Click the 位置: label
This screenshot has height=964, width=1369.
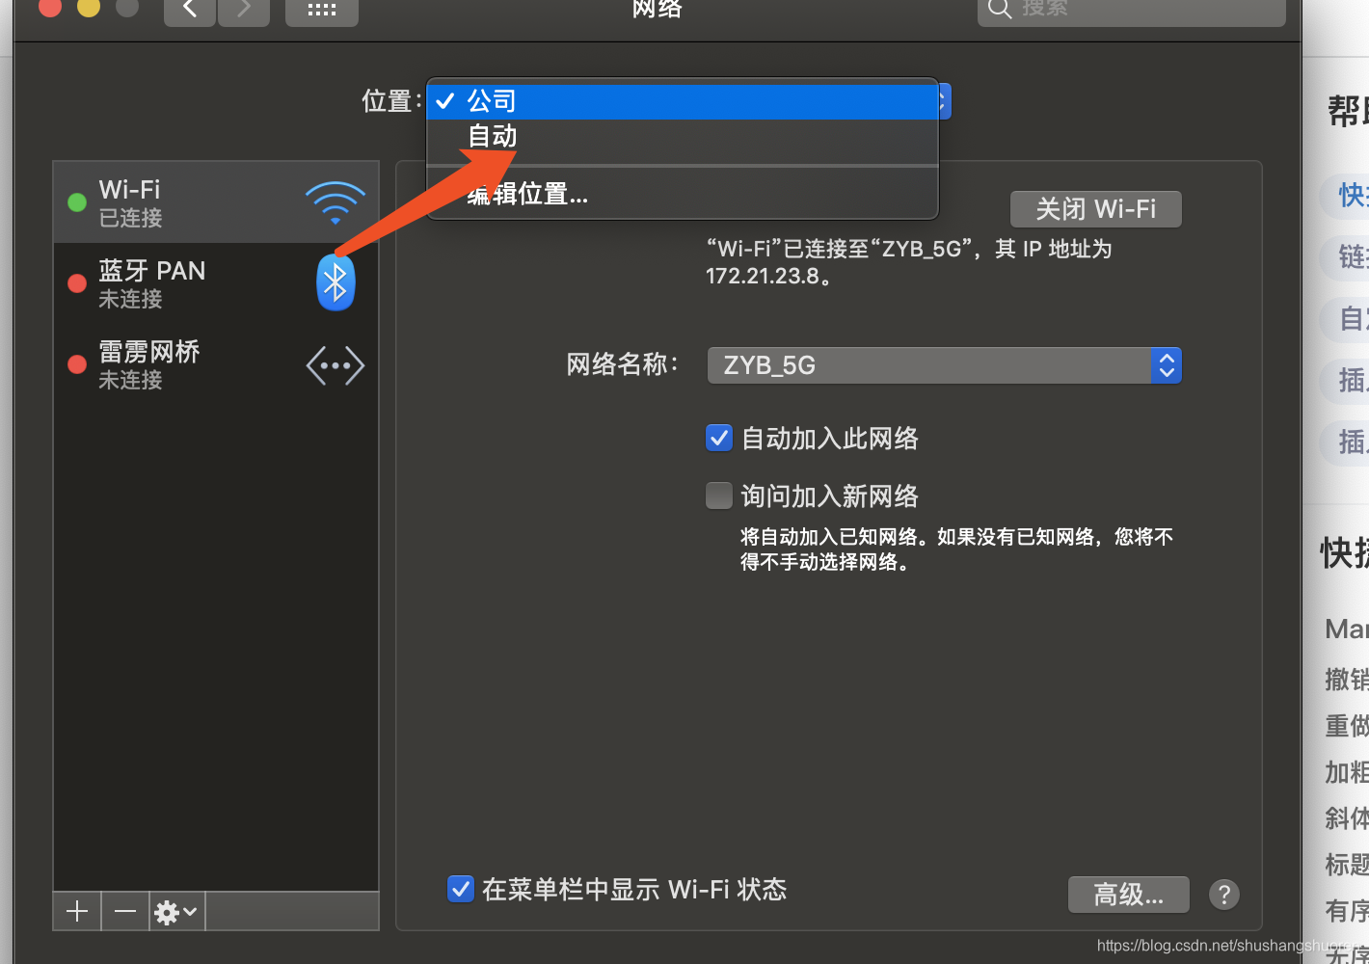click(391, 101)
